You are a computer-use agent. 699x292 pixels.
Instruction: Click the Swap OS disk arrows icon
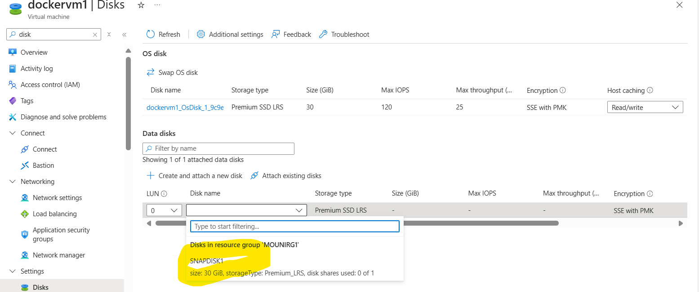(151, 72)
